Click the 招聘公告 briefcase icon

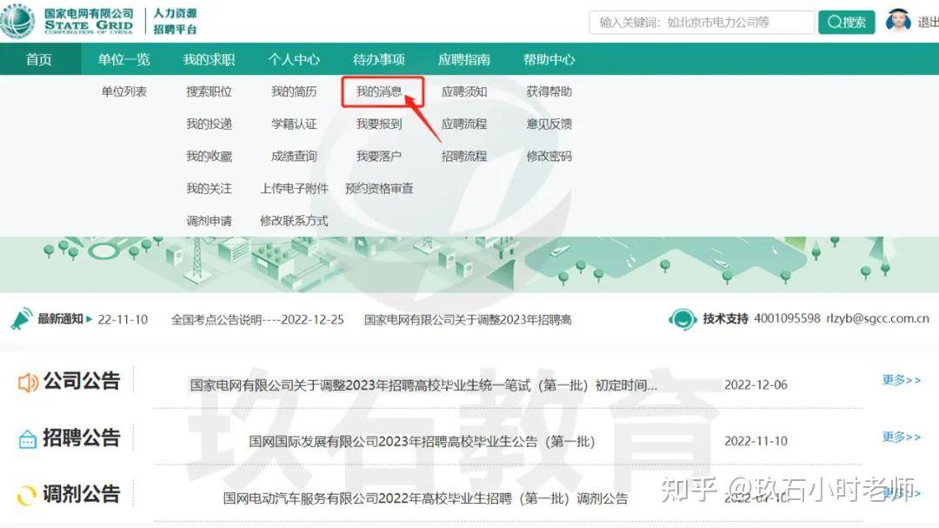click(x=28, y=439)
